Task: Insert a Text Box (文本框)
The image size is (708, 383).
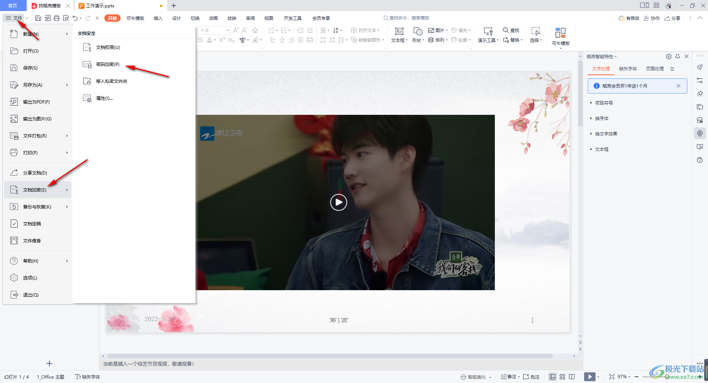Action: point(399,35)
